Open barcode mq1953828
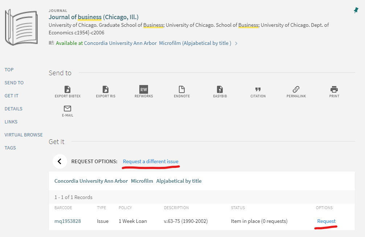This screenshot has width=365, height=237. (x=67, y=221)
